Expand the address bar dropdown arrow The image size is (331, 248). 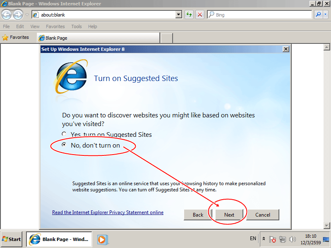coord(179,15)
